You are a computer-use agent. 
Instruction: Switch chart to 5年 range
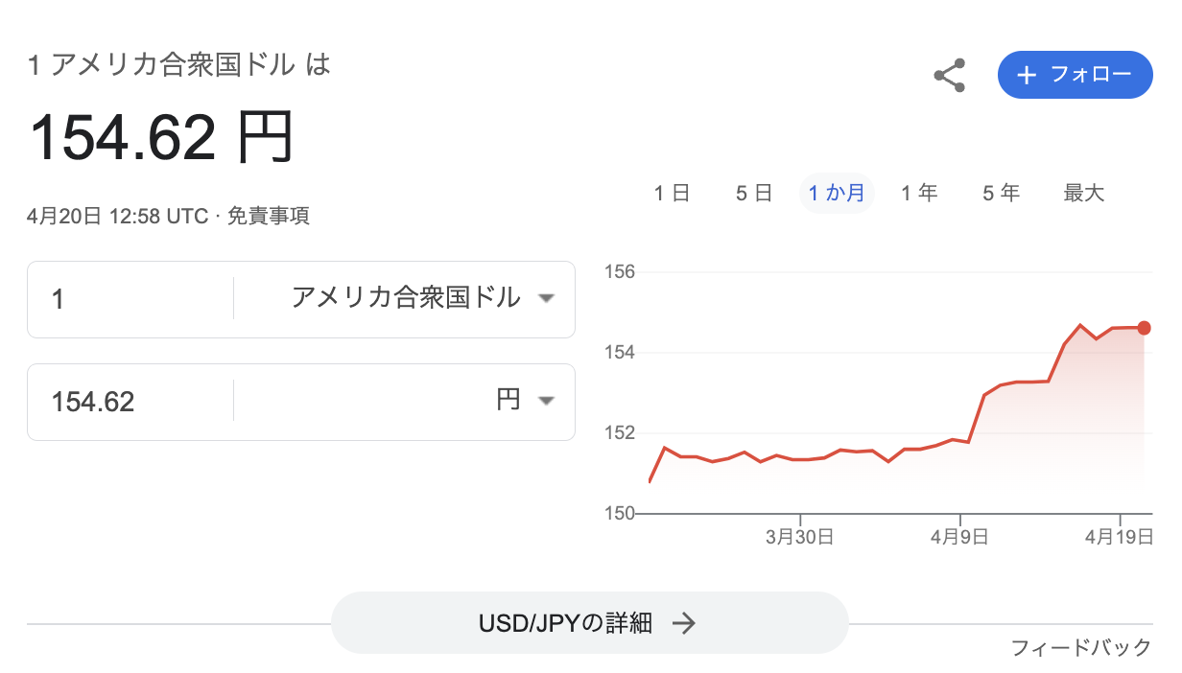coord(1001,193)
